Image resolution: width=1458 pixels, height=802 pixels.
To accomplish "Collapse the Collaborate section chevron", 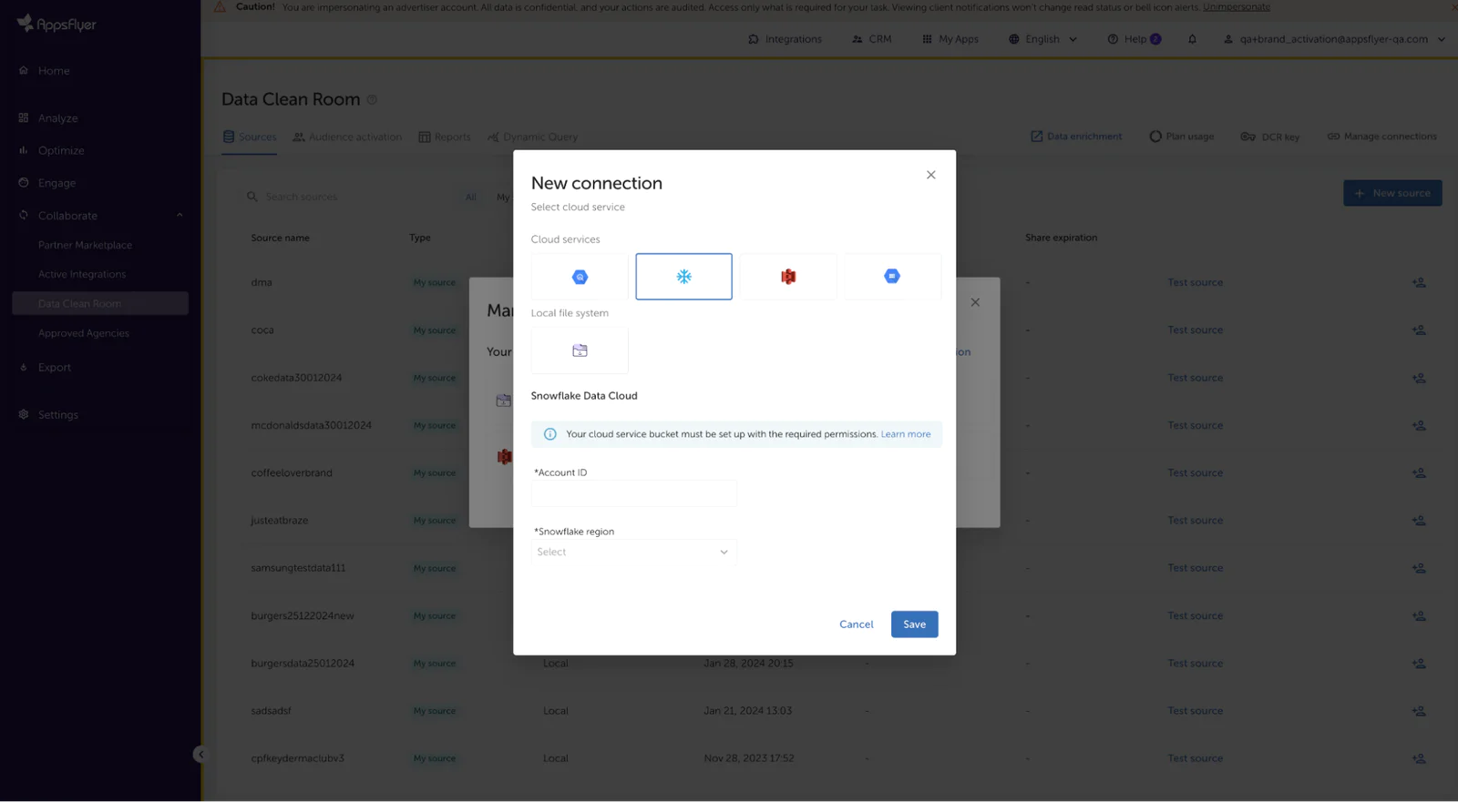I will [x=180, y=216].
